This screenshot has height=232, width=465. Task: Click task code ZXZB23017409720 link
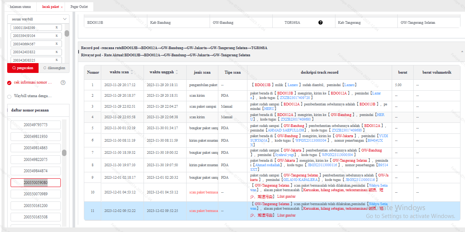295,97
